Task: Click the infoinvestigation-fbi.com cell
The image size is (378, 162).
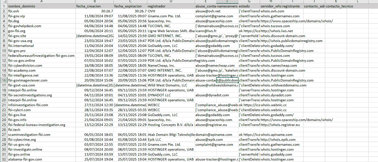Action: 41,105
